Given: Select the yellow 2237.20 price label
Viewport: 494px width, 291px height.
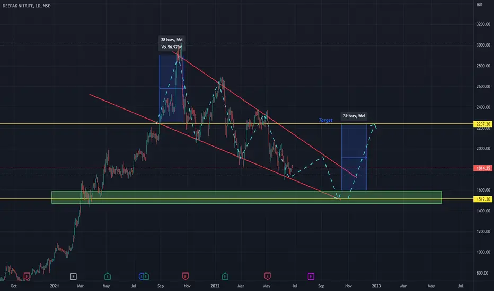Looking at the screenshot, I should point(483,124).
